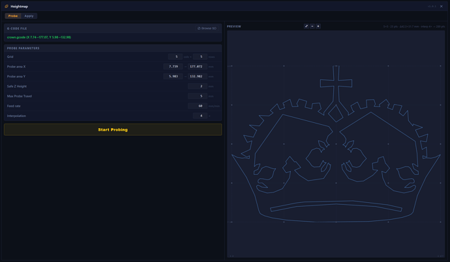The image size is (450, 262).
Task: Click the Start Probing button
Action: click(113, 129)
